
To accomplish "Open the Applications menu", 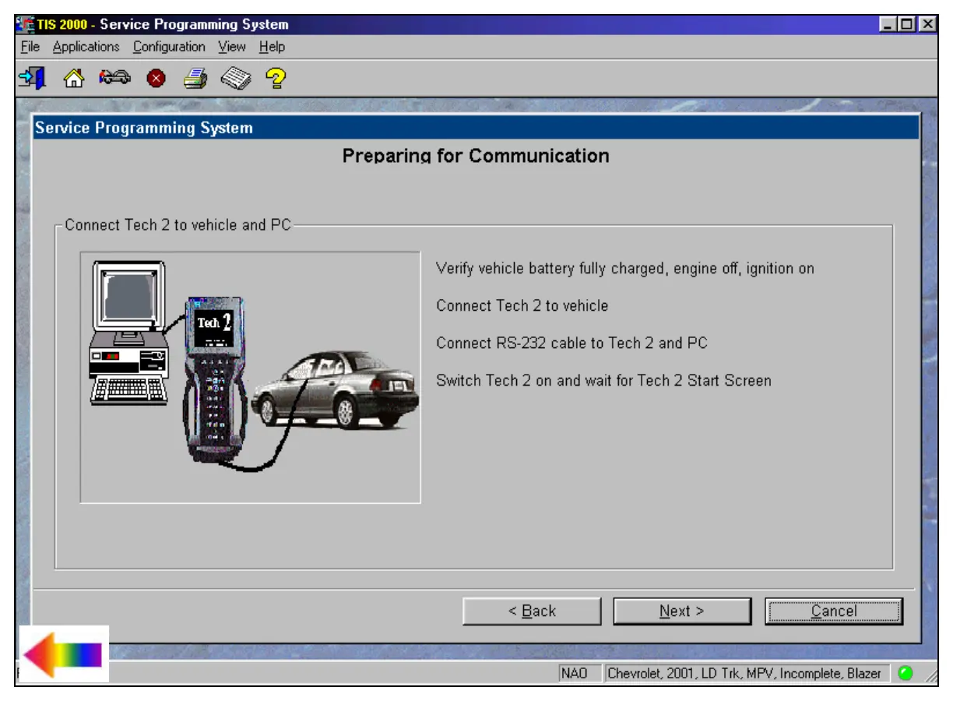I will pos(86,47).
